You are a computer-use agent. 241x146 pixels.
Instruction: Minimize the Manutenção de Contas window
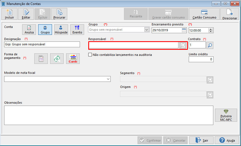tap(216, 4)
